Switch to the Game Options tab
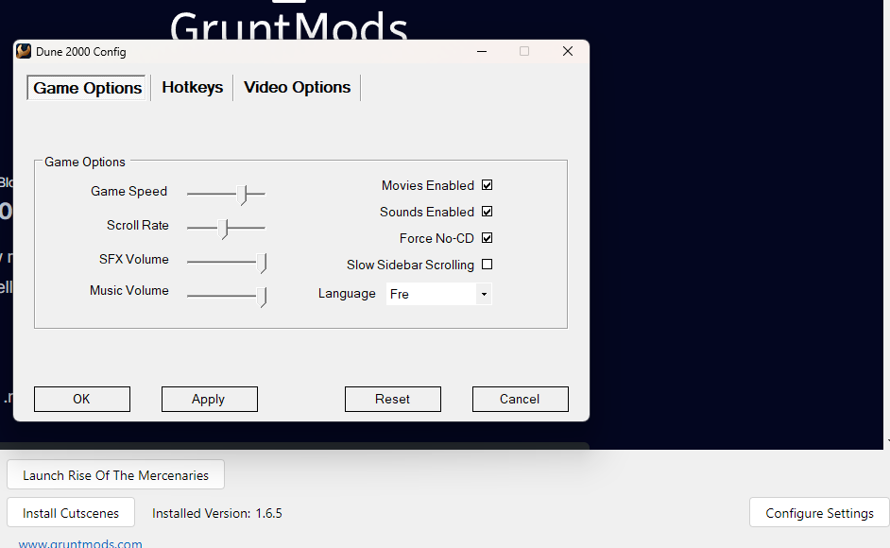 87,88
